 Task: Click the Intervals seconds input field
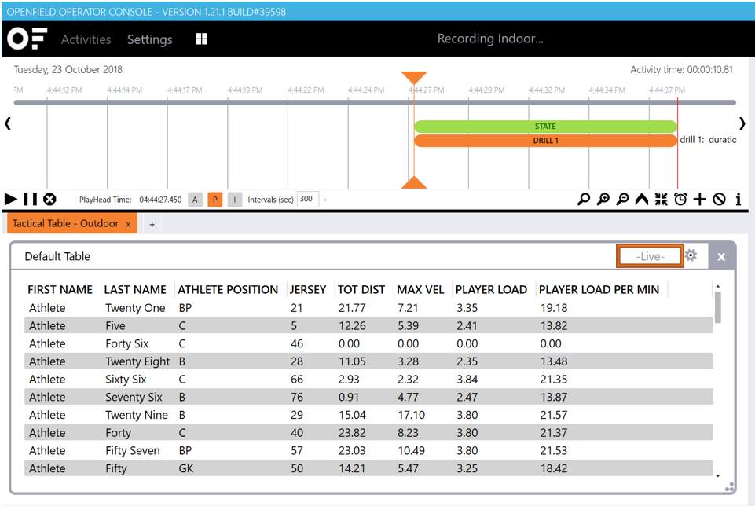point(308,199)
